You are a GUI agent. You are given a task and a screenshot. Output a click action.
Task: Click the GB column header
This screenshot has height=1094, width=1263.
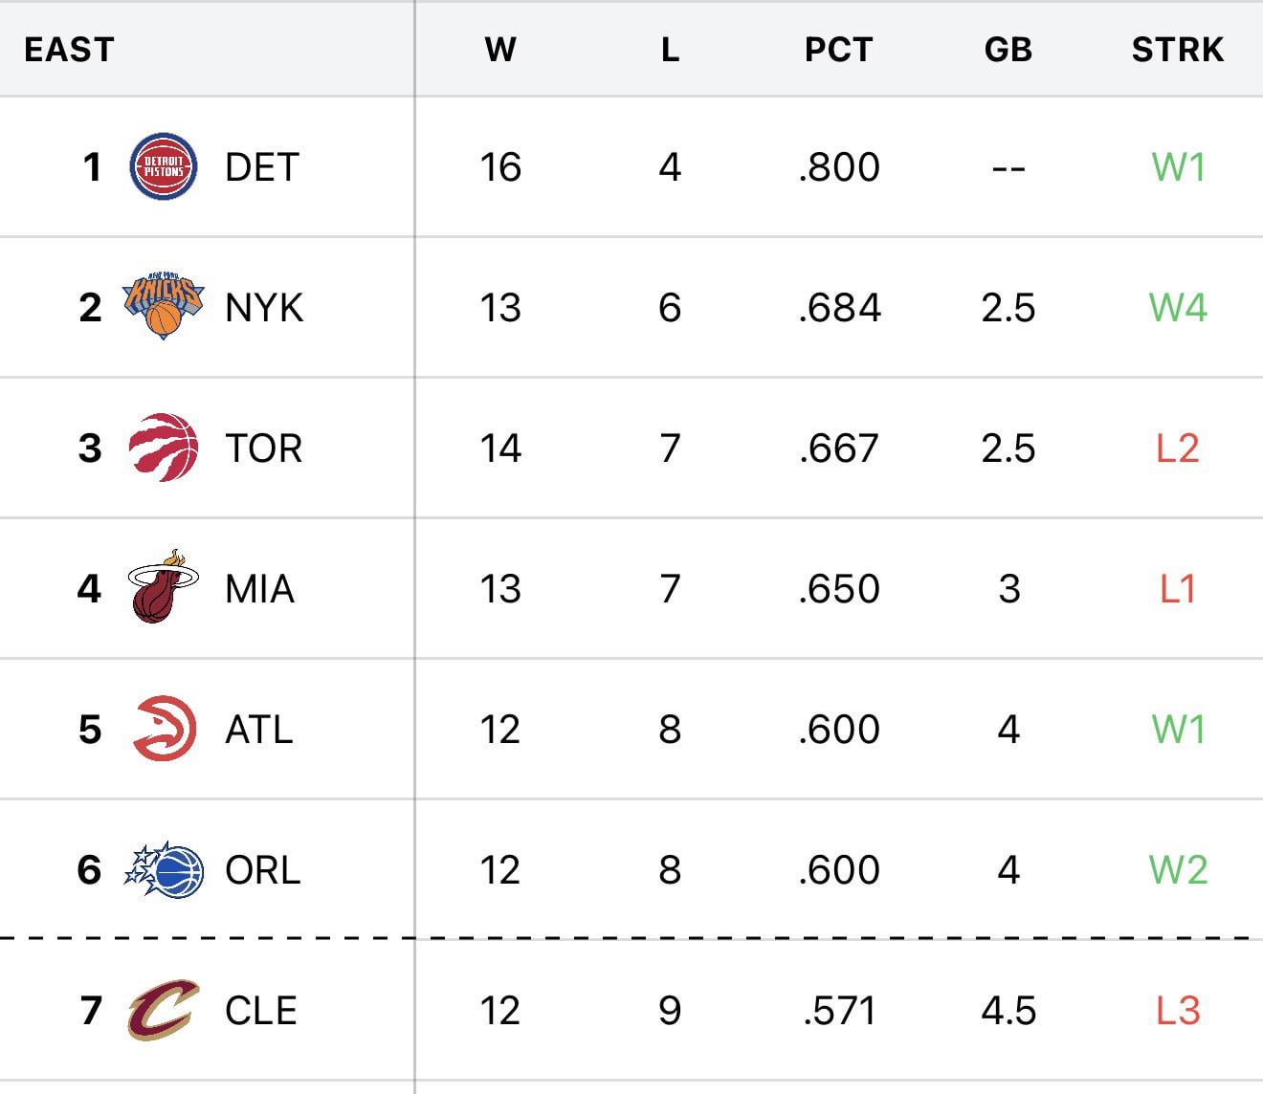click(1008, 50)
